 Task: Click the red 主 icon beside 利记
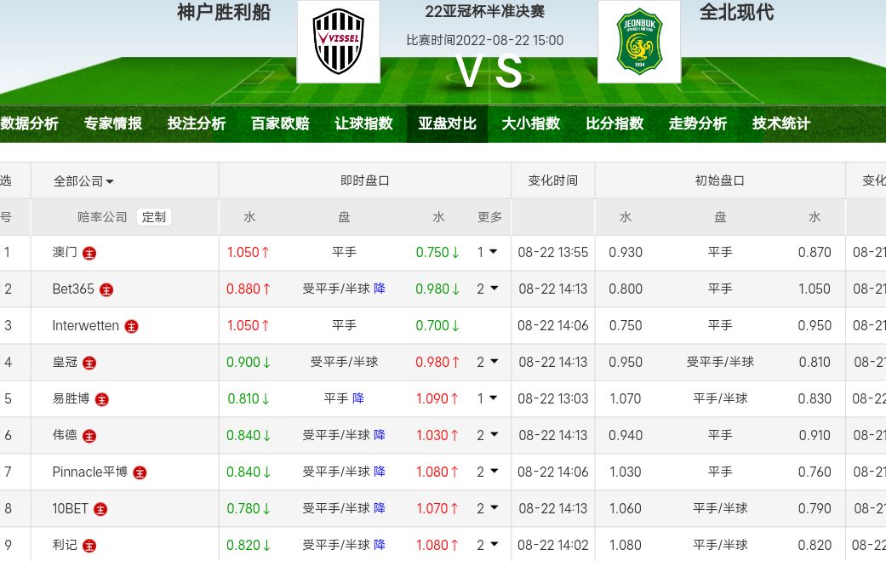tap(89, 546)
